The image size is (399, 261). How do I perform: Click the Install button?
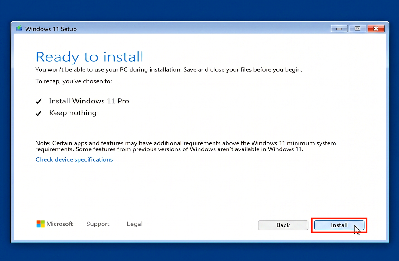click(x=339, y=225)
